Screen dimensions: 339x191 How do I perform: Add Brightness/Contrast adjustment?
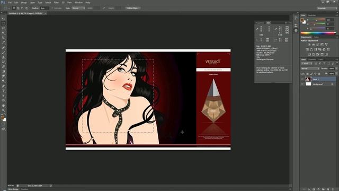click(x=309, y=45)
